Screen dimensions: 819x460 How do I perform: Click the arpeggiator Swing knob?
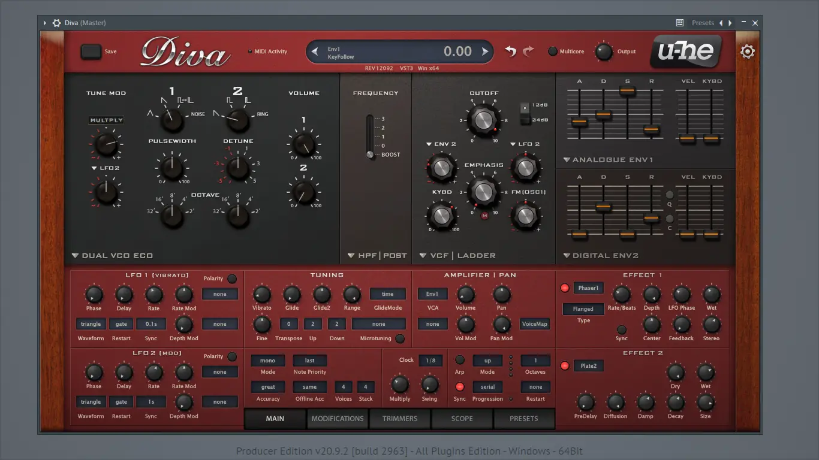click(x=429, y=384)
